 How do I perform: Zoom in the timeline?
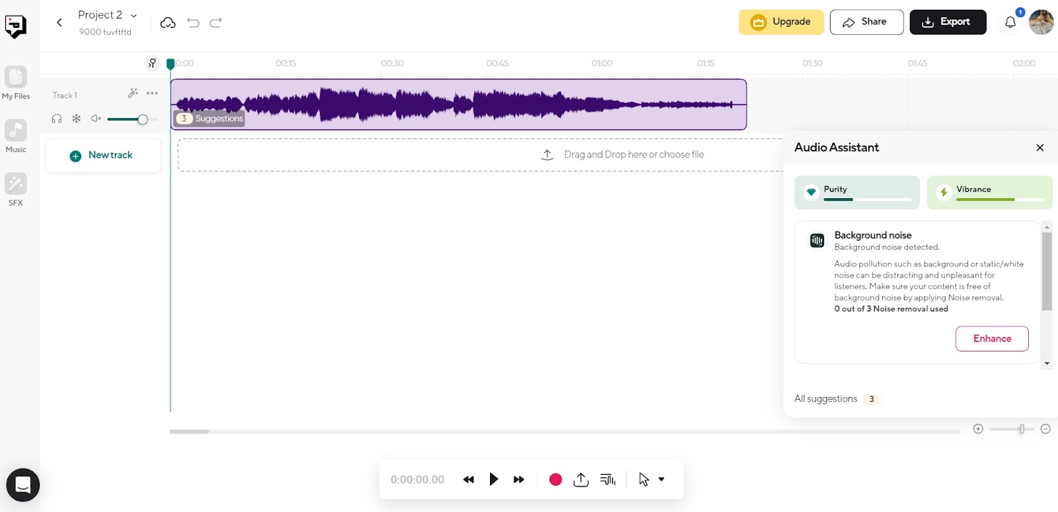coord(978,429)
